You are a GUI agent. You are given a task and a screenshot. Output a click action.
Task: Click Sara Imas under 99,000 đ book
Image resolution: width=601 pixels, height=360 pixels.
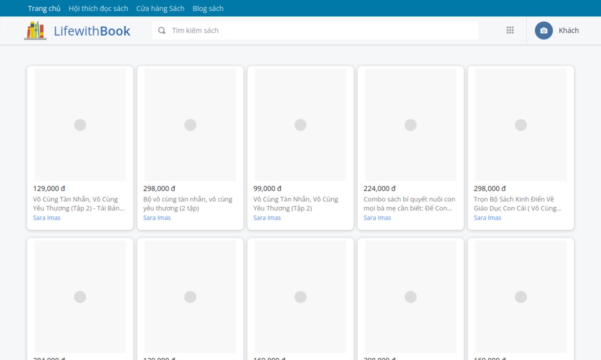pos(267,218)
